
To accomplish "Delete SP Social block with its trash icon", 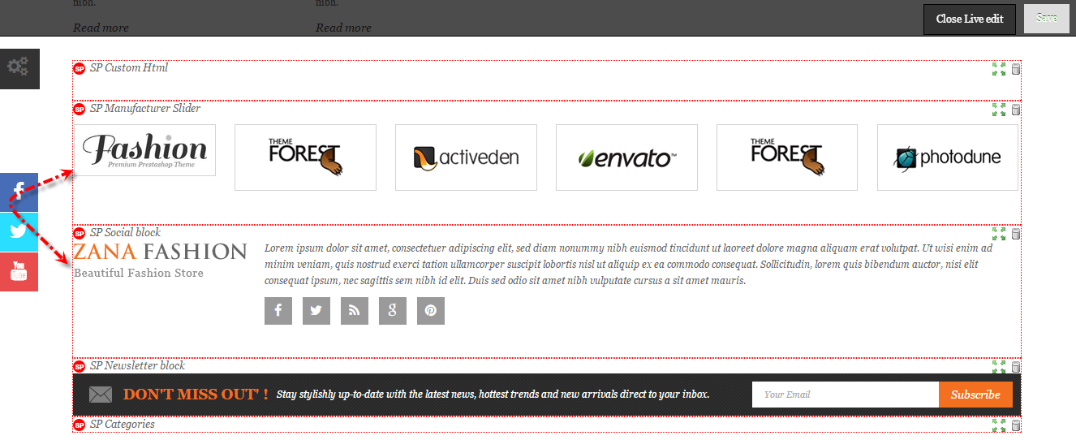I will 1015,234.
